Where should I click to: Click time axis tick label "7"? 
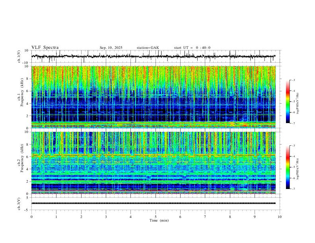coord(205,217)
